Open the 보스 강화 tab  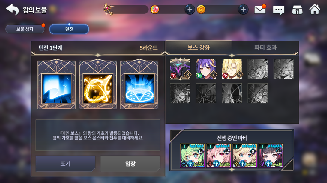[199, 47]
